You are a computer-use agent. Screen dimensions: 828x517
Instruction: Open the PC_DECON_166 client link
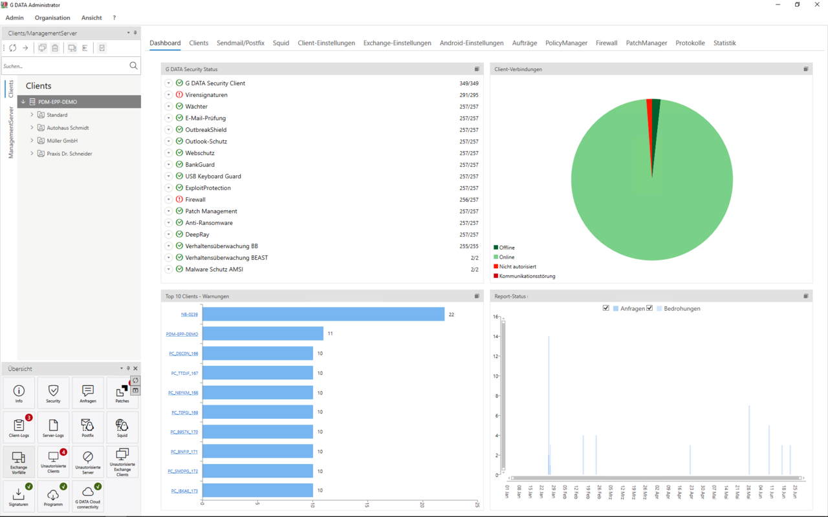(183, 353)
